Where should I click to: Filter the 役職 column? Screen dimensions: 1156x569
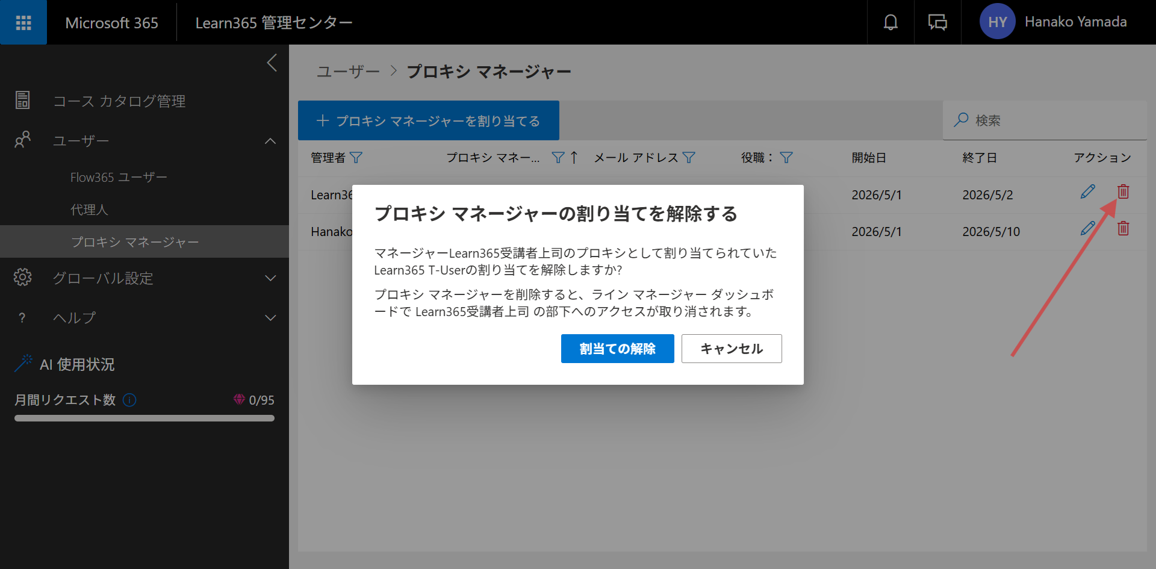[786, 158]
